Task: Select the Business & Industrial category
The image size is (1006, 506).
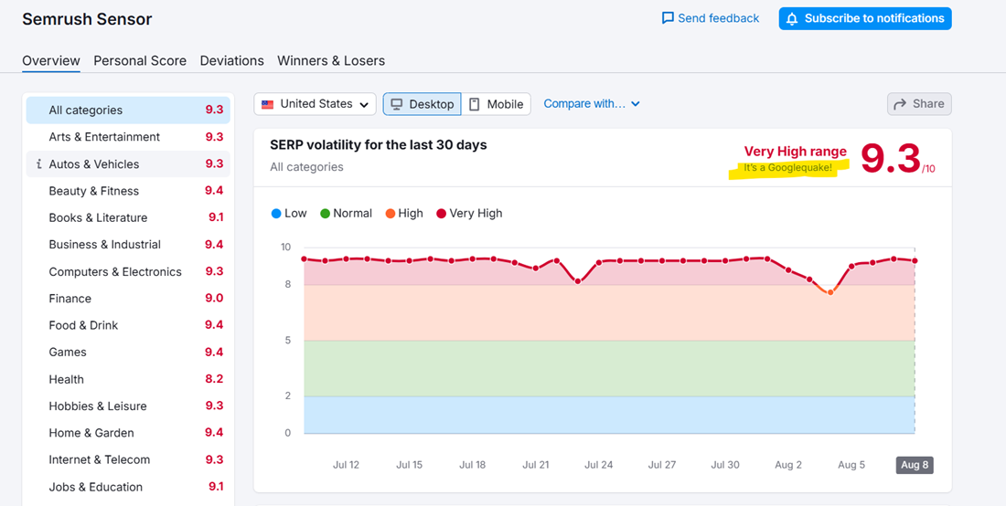Action: (x=128, y=245)
